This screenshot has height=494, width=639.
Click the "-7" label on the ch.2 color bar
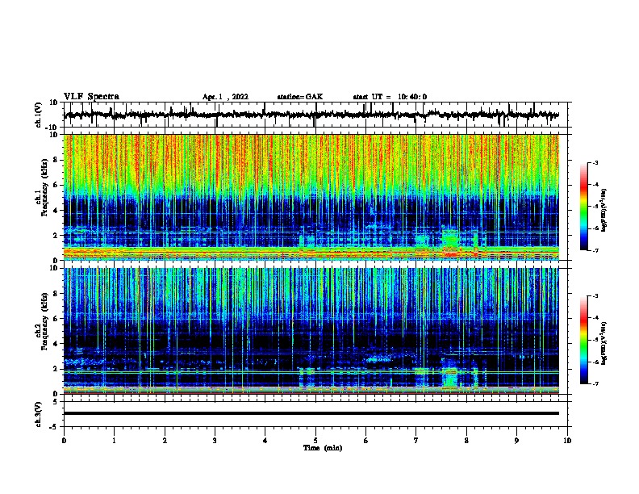pos(595,383)
